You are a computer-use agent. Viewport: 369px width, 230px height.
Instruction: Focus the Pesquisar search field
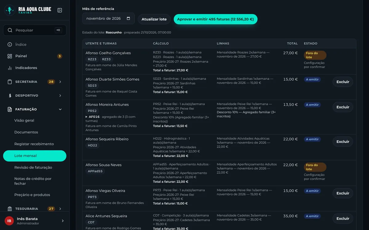pos(35,30)
